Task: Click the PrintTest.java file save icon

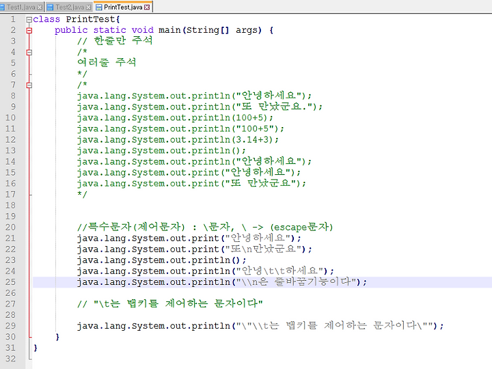Action: point(99,8)
